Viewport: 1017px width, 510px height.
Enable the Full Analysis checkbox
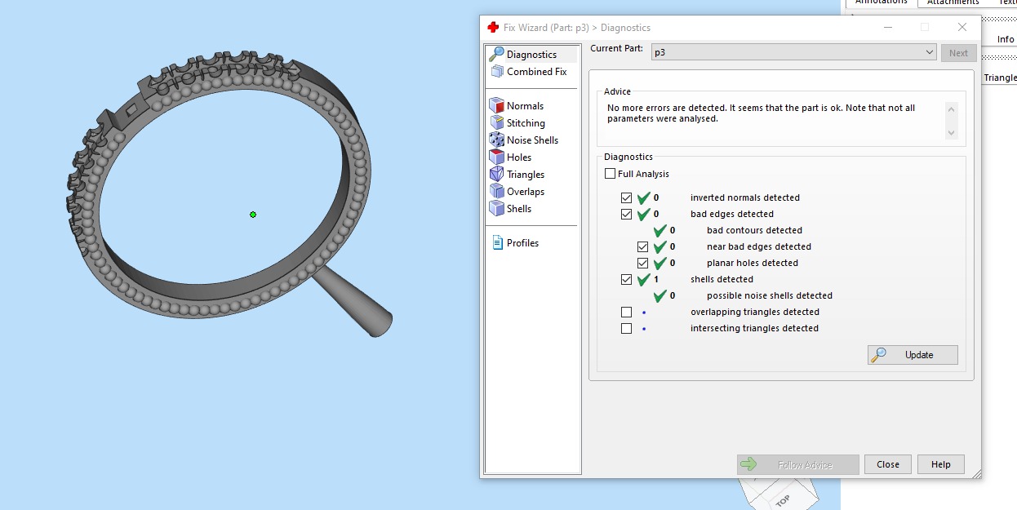tap(610, 174)
